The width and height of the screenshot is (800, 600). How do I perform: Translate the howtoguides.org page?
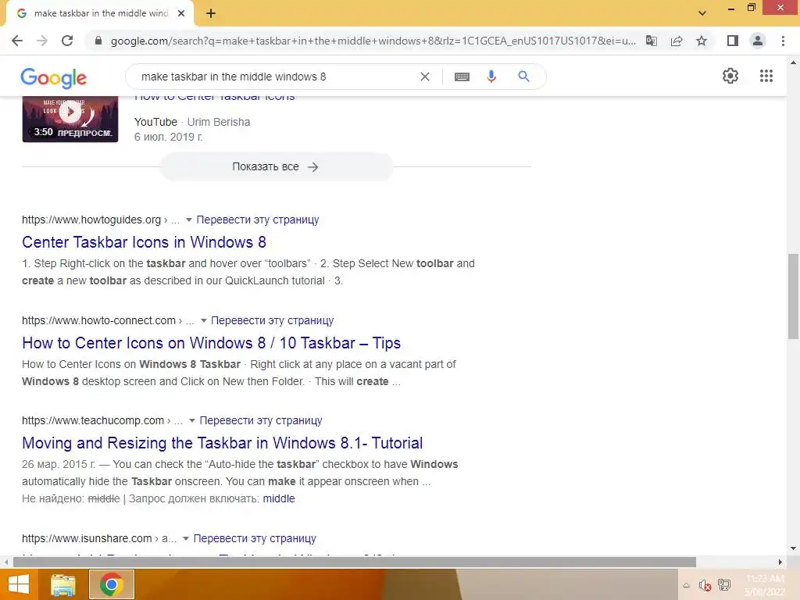258,220
